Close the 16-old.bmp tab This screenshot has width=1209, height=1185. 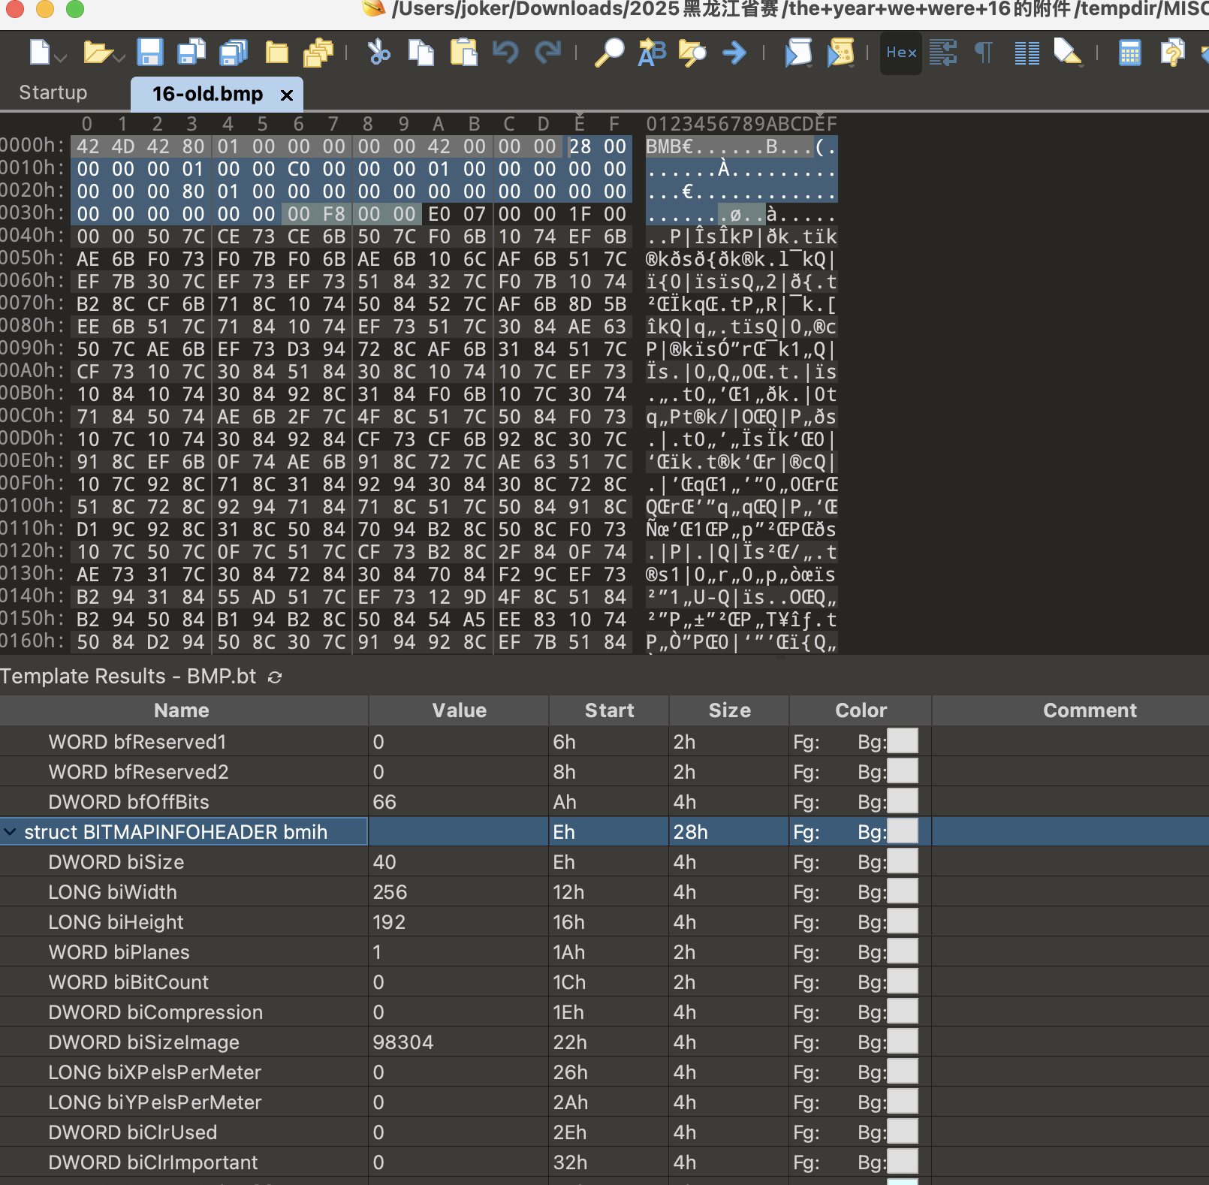pyautogui.click(x=286, y=95)
